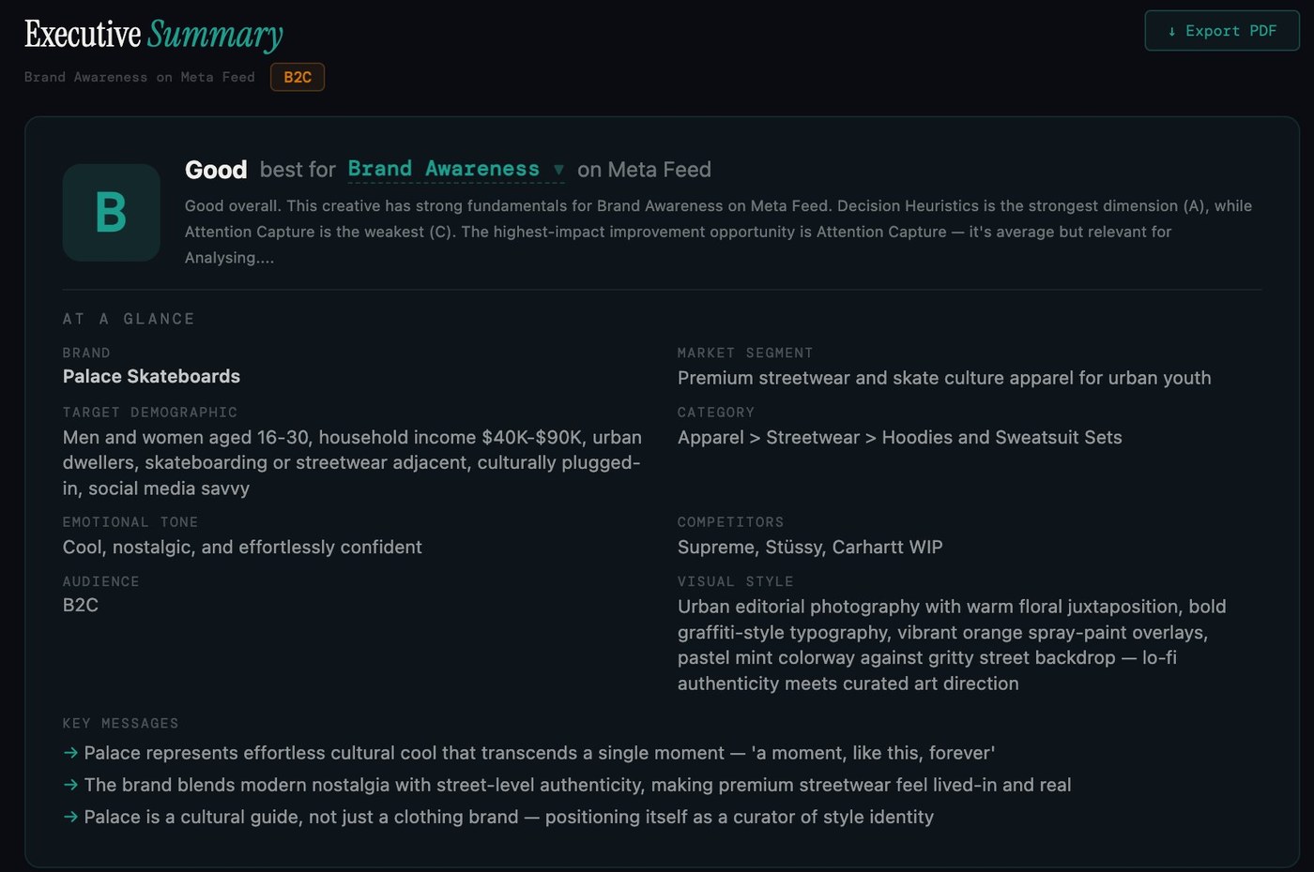Click the B grade badge tile

pyautogui.click(x=111, y=212)
